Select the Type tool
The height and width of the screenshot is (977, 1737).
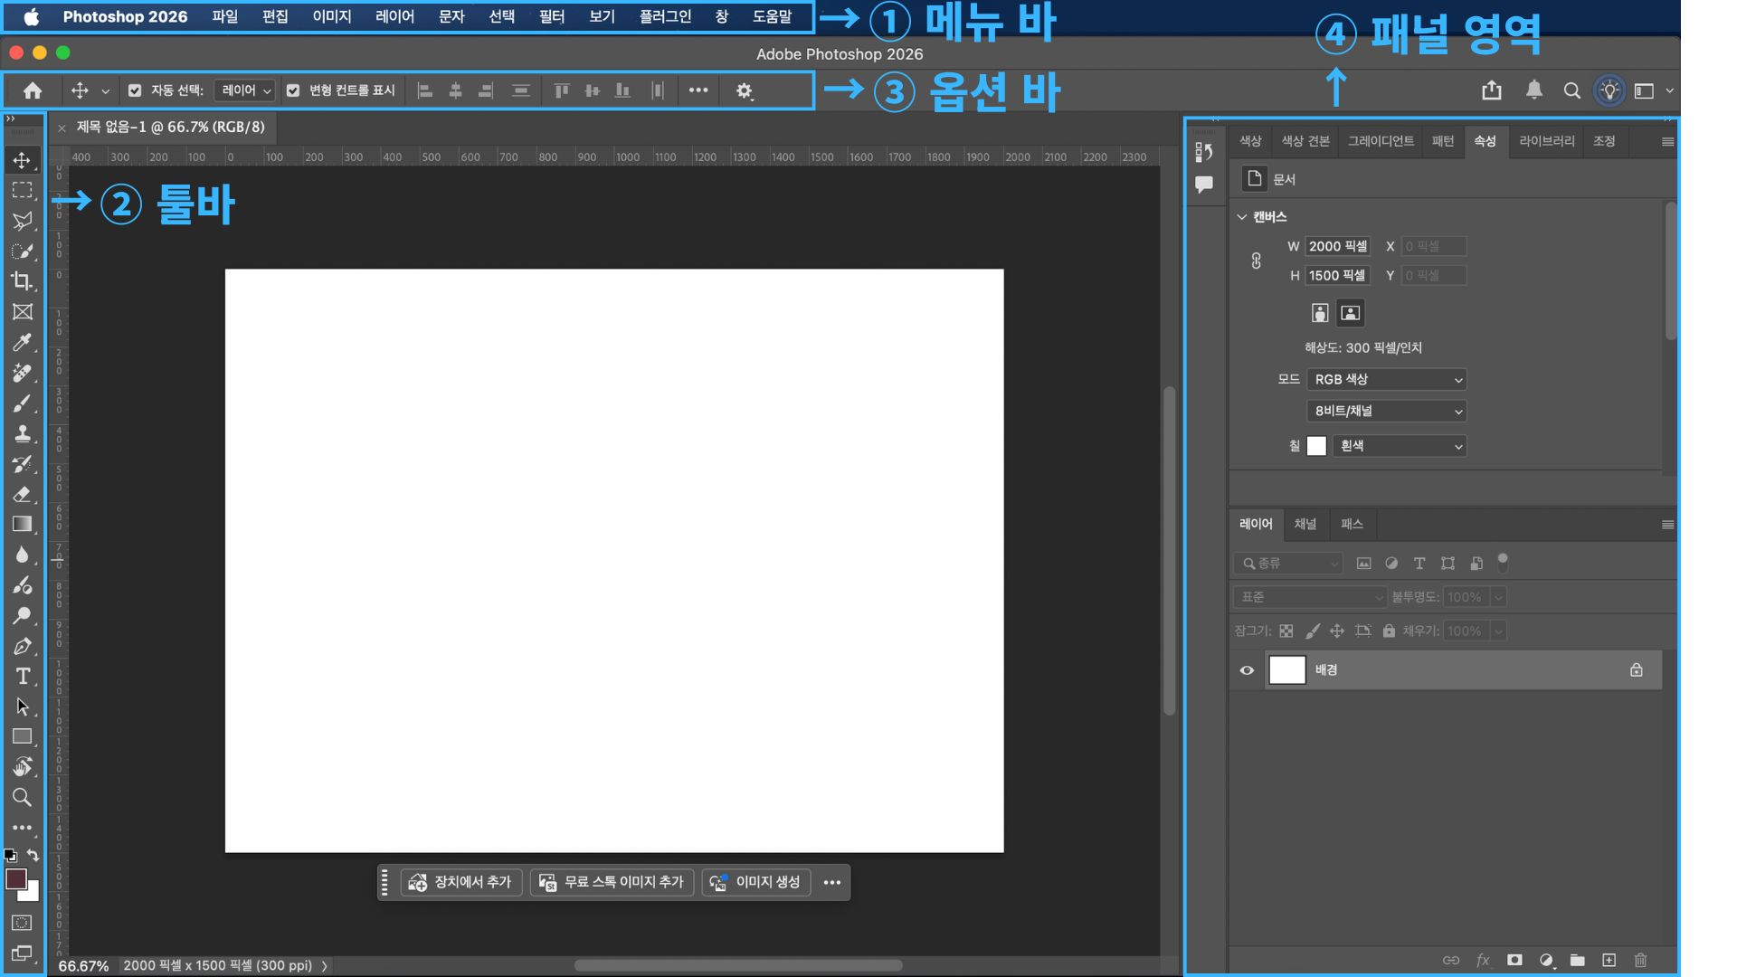[x=22, y=677]
